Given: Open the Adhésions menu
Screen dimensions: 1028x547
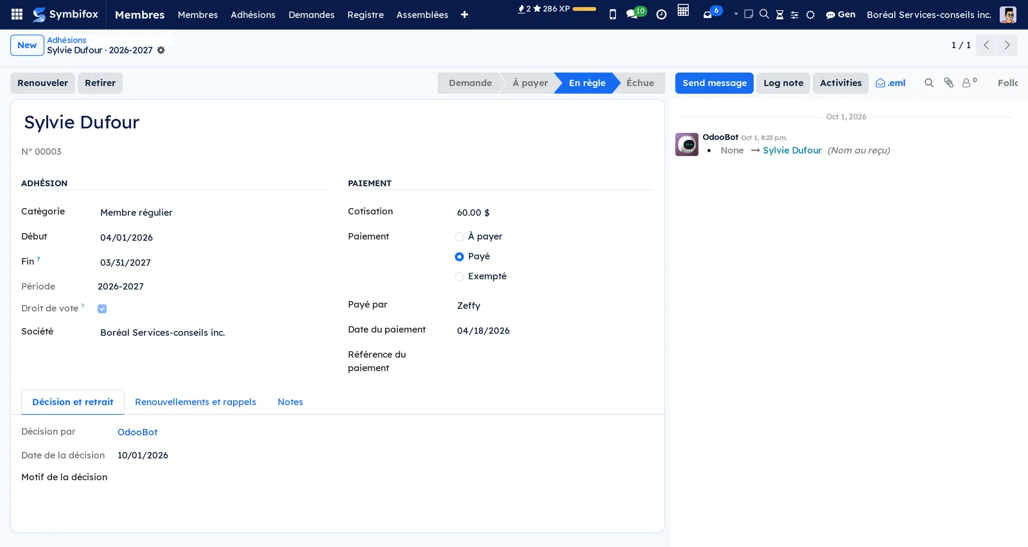Looking at the screenshot, I should point(253,15).
